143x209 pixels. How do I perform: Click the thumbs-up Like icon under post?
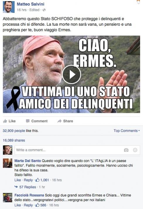pyautogui.click(x=5, y=121)
